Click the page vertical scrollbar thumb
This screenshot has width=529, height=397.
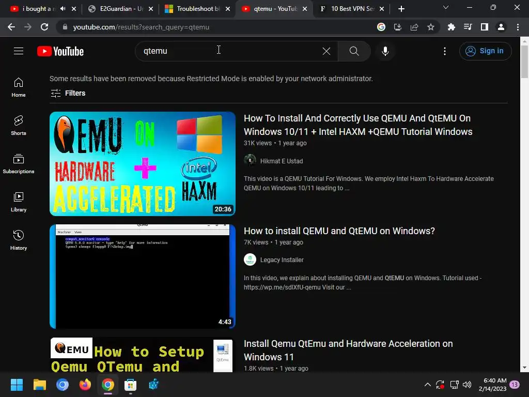coord(524,62)
